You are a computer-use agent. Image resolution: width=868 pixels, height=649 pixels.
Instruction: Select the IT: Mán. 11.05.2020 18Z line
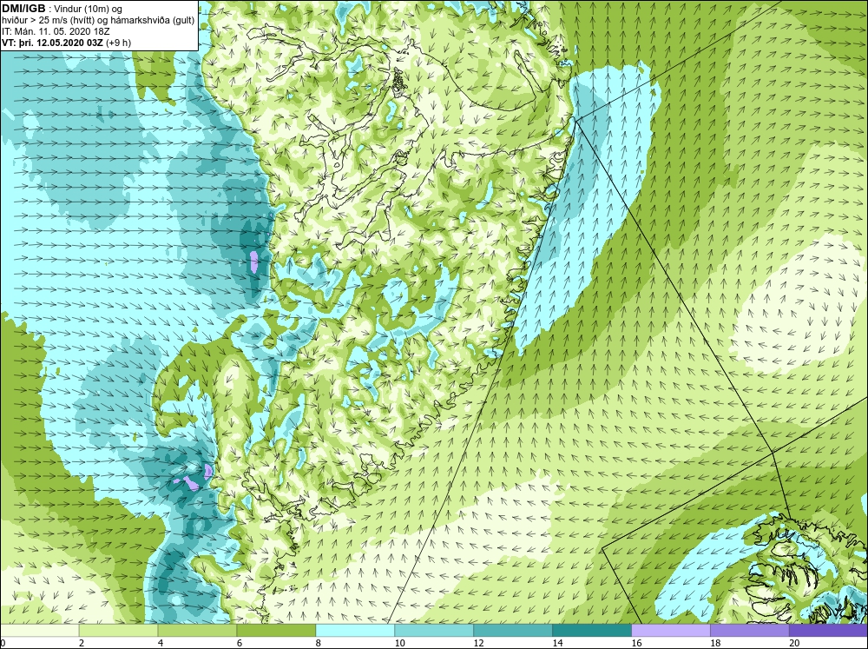coord(56,31)
